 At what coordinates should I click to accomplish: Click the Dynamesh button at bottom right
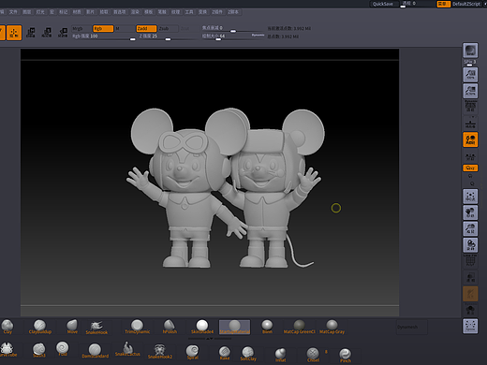pyautogui.click(x=412, y=328)
